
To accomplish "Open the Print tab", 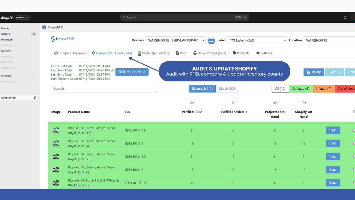I will (x=181, y=53).
